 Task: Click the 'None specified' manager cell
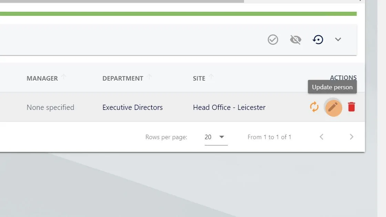[x=50, y=107]
